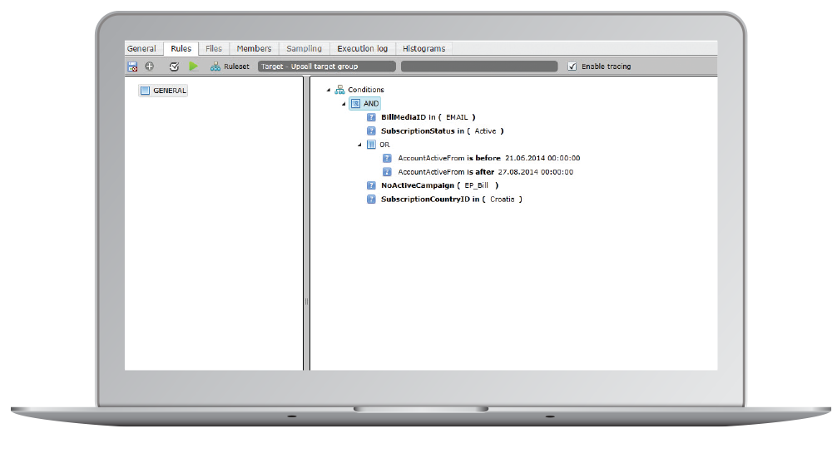Open the Execution log tab
This screenshot has width=832, height=458.
[363, 48]
